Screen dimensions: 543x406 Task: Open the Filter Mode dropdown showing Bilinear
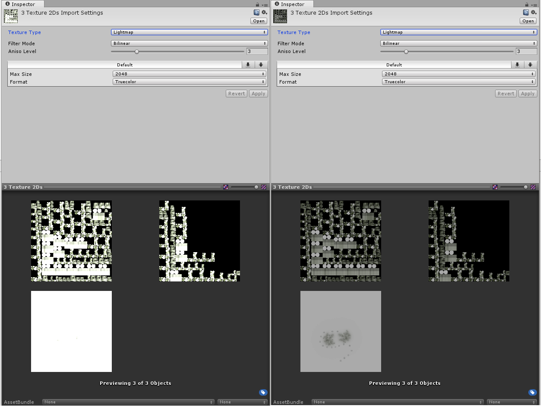189,43
